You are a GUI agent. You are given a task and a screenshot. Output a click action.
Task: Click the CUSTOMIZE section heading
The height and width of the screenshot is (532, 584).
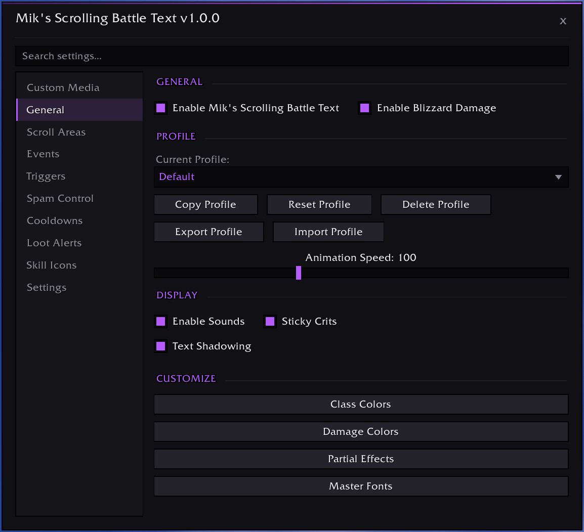click(186, 379)
